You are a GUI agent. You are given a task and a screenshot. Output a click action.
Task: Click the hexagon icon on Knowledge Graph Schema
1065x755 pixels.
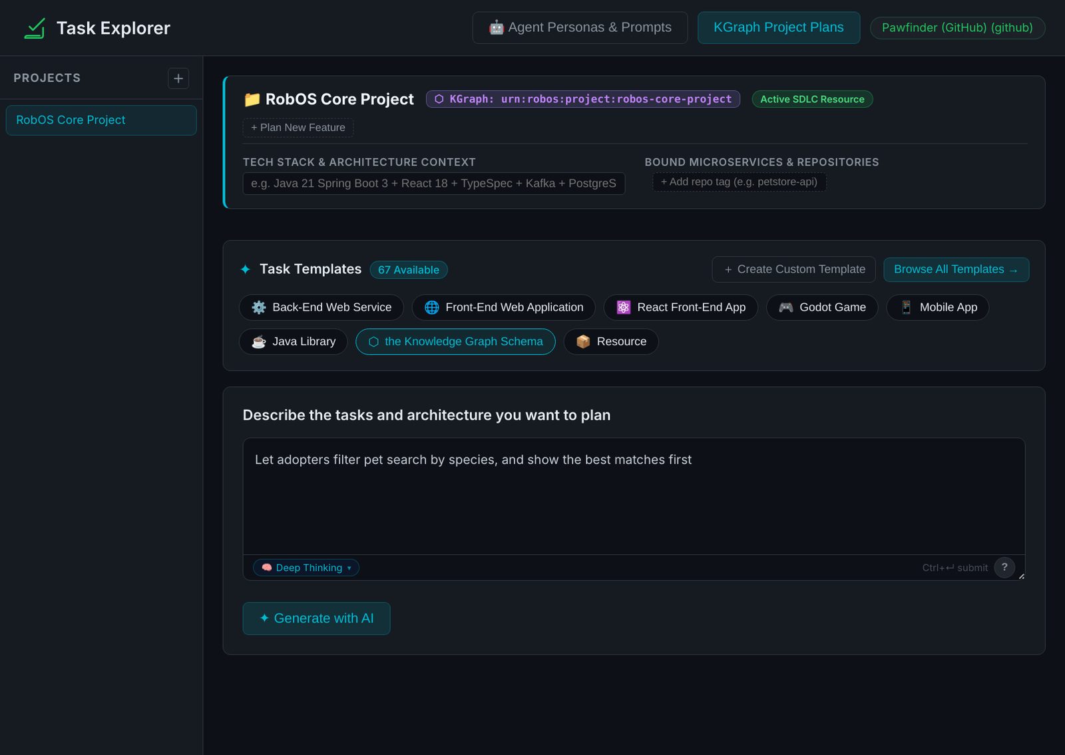point(373,342)
